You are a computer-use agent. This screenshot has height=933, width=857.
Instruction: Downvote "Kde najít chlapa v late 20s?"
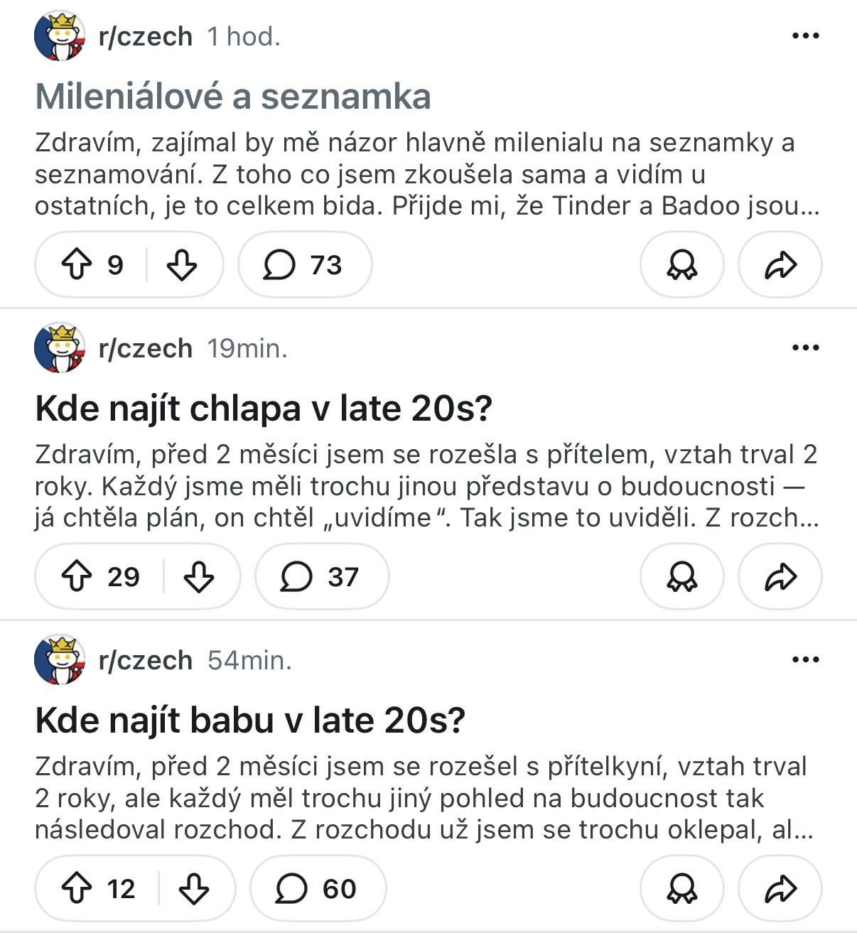[199, 576]
